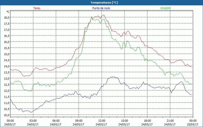Click the 15,5 y-axis value

pos(7,48)
